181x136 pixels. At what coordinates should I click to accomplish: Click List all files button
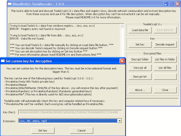(165, 68)
